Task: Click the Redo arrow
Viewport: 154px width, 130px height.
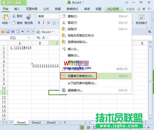Action: click(28, 31)
